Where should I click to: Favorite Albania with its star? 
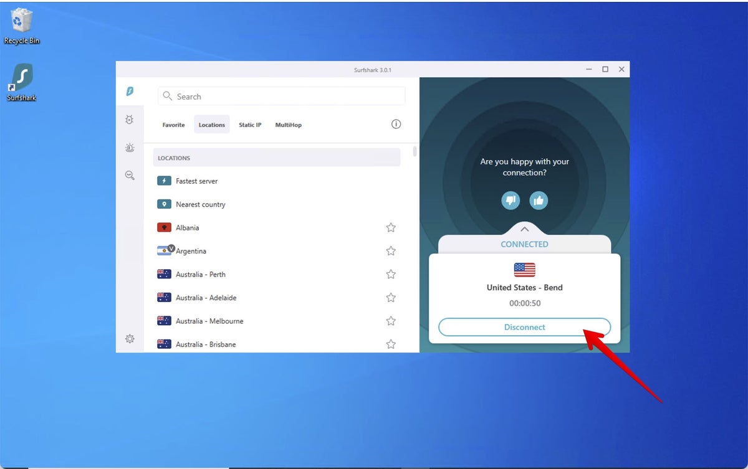pyautogui.click(x=391, y=227)
